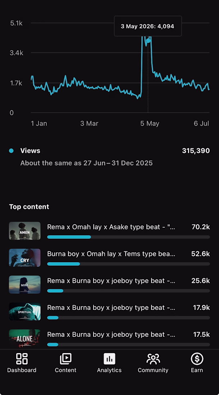Screen dimensions: 219x395
Task: Open the Content tab icon
Action: 65,359
